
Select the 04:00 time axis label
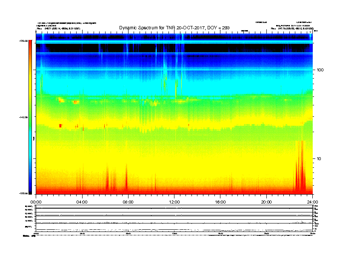pos(82,202)
